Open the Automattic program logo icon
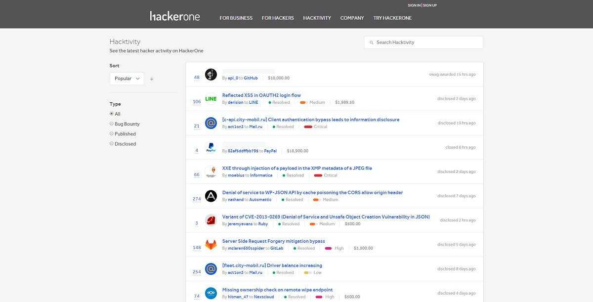This screenshot has height=302, width=593. point(211,196)
